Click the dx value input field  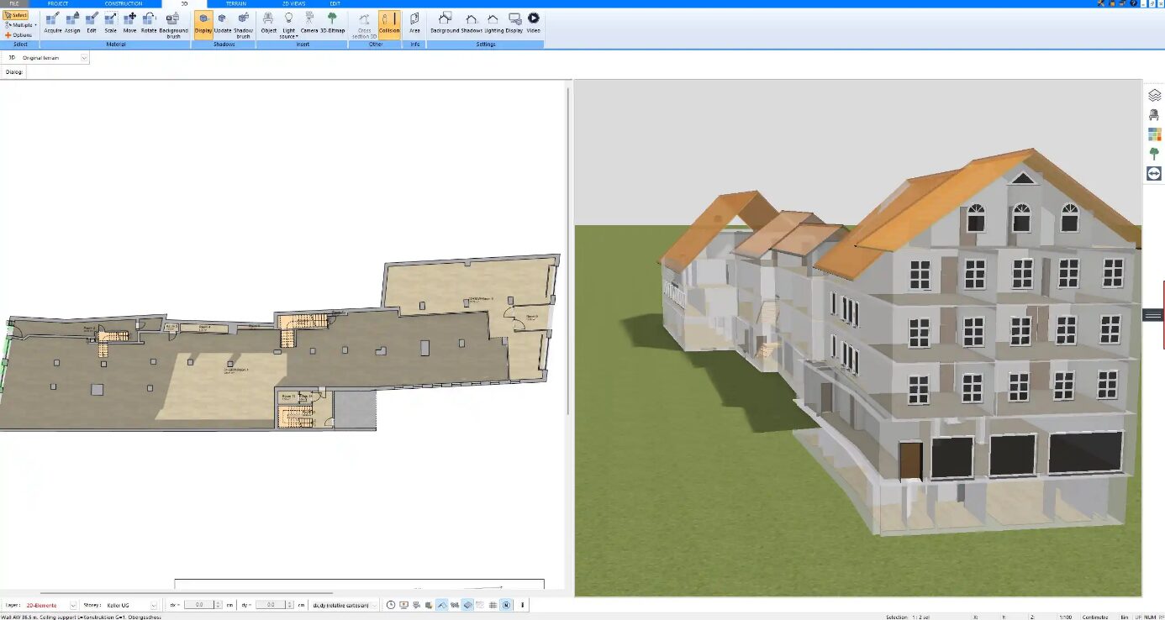coord(199,605)
